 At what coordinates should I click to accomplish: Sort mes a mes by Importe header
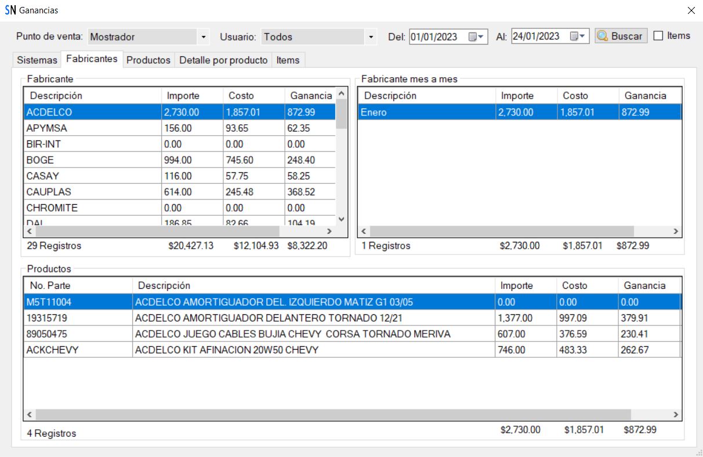coord(527,96)
